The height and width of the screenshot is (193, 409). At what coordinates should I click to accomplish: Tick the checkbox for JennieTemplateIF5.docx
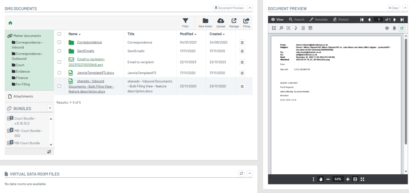tap(60, 73)
